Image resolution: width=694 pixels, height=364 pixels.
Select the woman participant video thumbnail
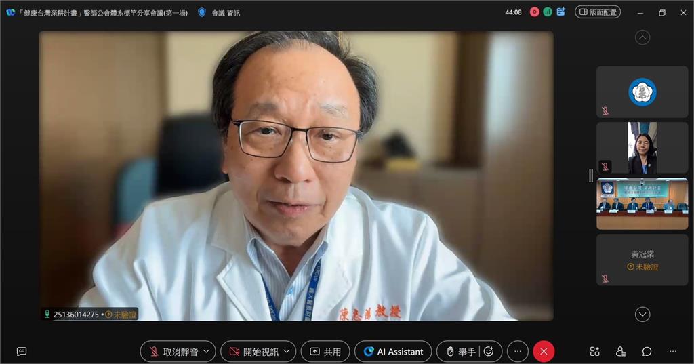pyautogui.click(x=642, y=148)
